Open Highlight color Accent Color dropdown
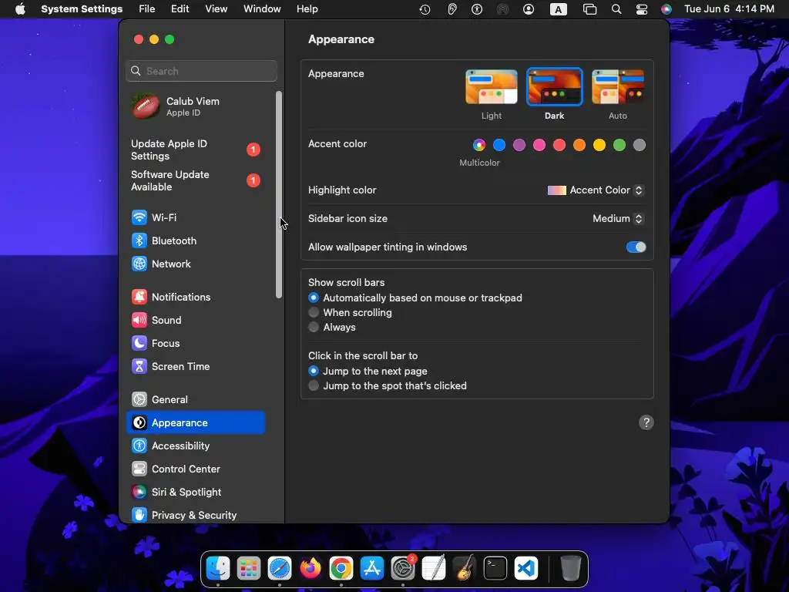The height and width of the screenshot is (592, 789). [596, 190]
